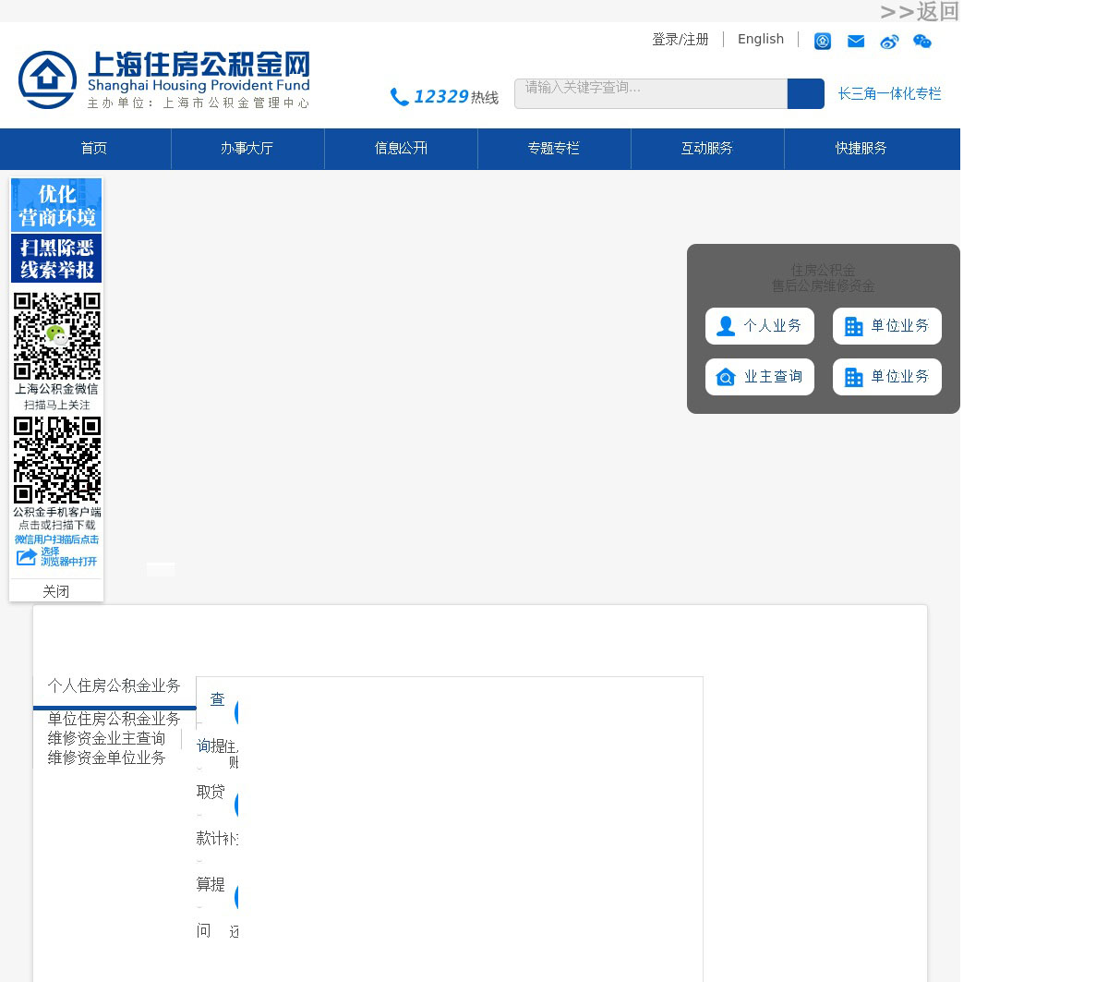Switch to 维修资金业主查询 tab

point(107,738)
